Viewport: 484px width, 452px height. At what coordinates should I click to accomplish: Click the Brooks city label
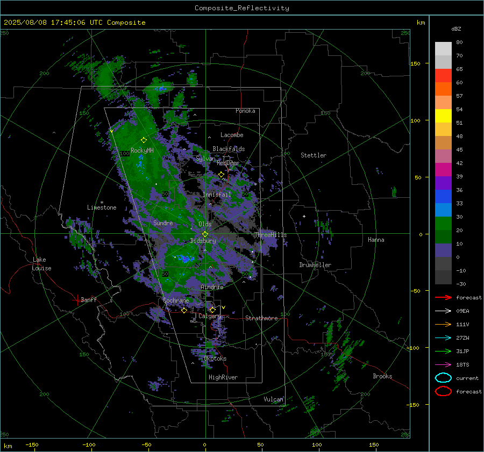click(x=382, y=376)
